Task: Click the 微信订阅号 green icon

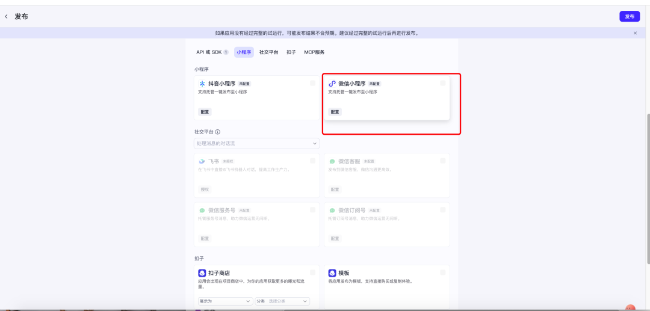Action: pyautogui.click(x=332, y=211)
